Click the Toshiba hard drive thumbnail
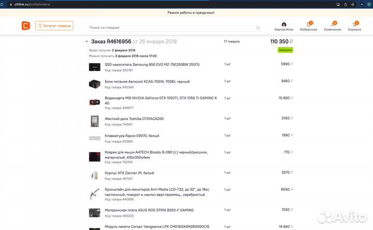The height and width of the screenshot is (230, 373). click(x=94, y=121)
